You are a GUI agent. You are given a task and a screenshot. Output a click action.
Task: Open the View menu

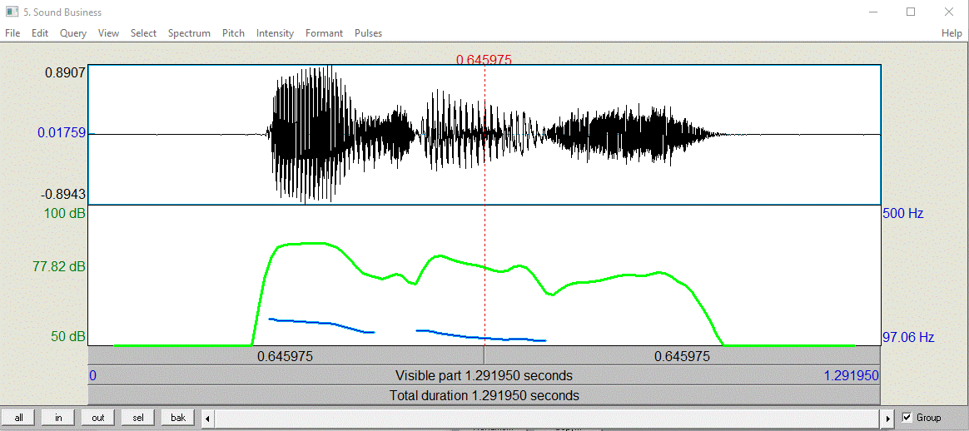(x=108, y=33)
